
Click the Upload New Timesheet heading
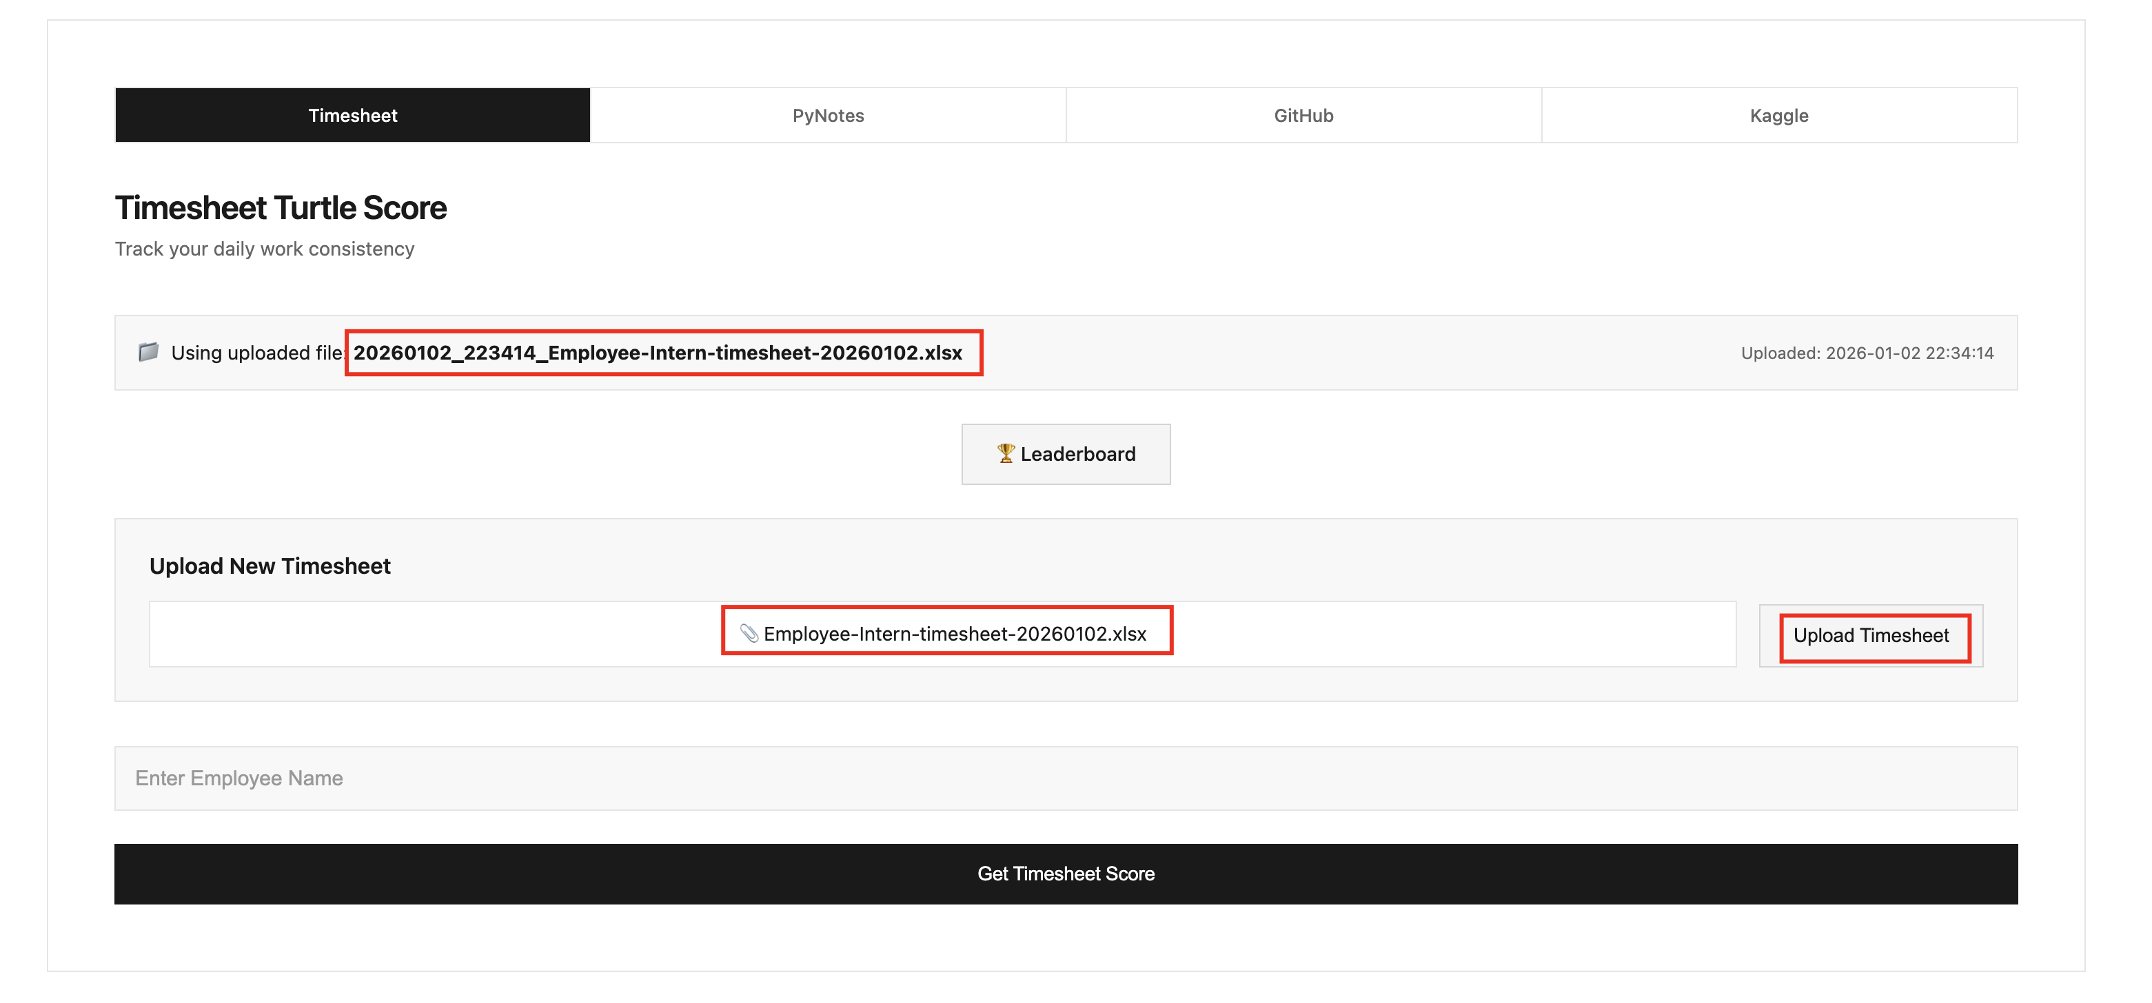click(x=270, y=566)
